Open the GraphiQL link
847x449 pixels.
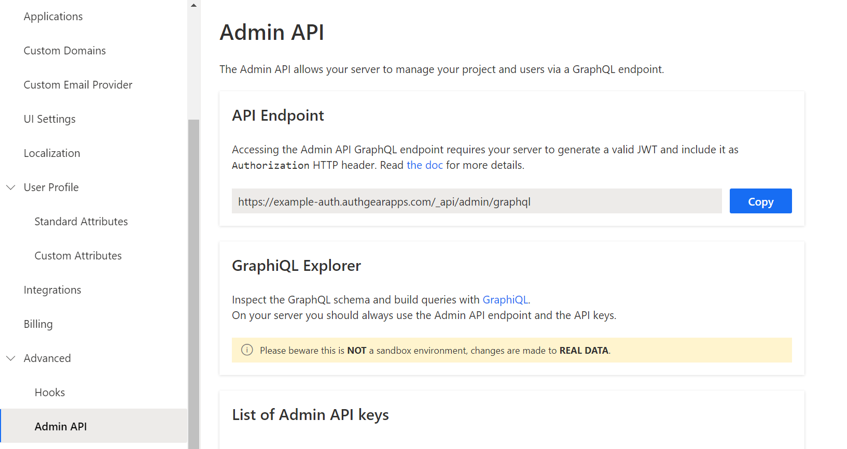point(505,300)
